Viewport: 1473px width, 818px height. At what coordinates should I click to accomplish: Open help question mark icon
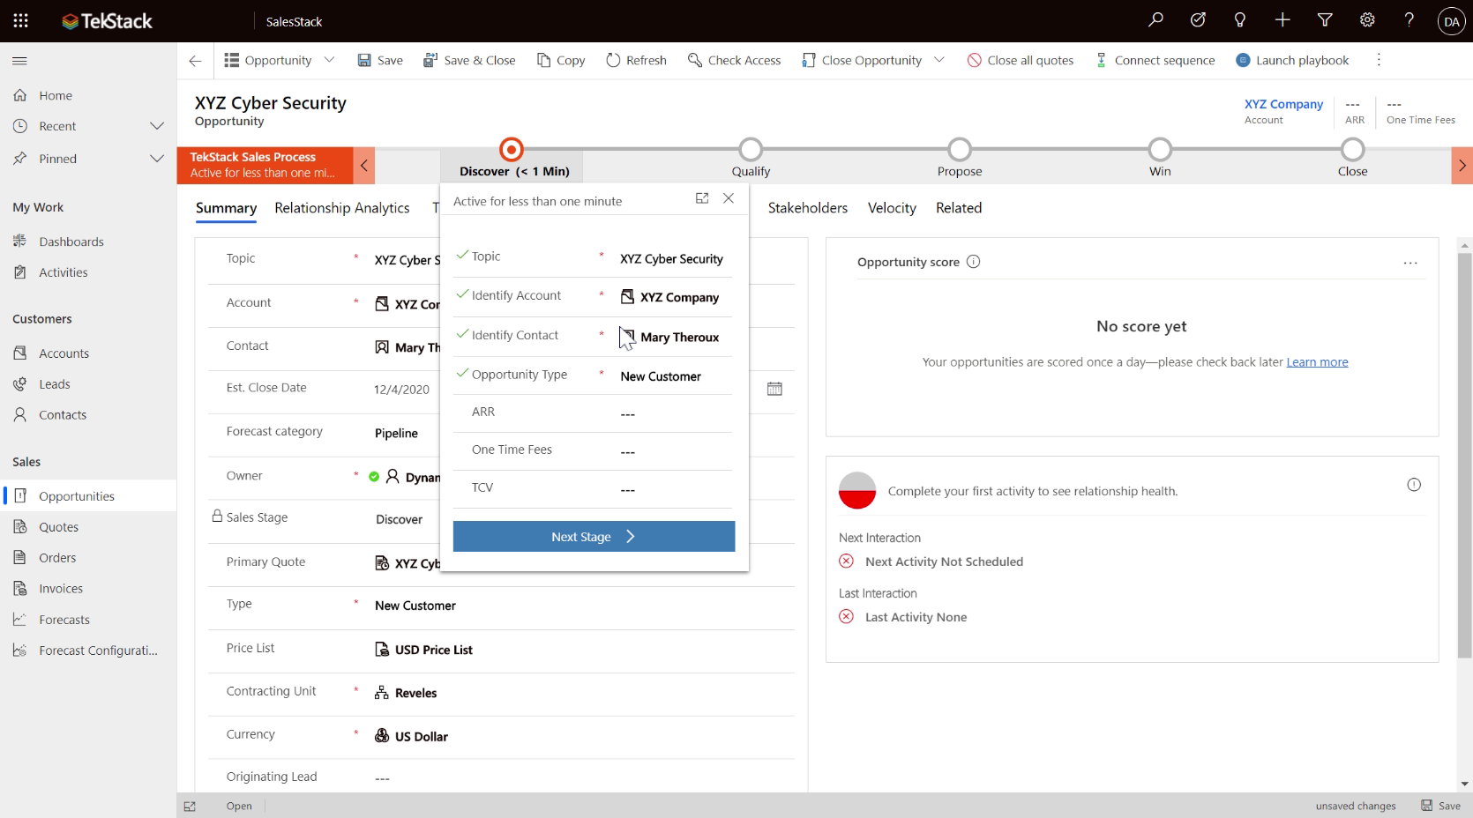coord(1409,20)
